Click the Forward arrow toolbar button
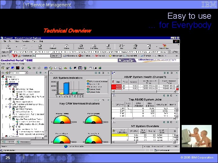Screen dimensions: 218x163 click(x=24, y=46)
